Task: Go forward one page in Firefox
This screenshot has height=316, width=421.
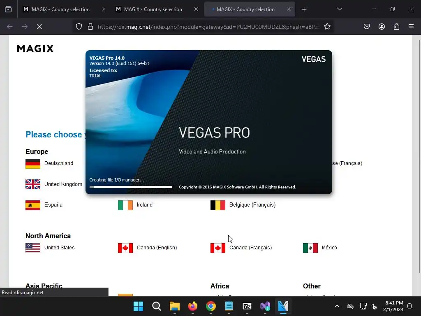Action: 24,27
